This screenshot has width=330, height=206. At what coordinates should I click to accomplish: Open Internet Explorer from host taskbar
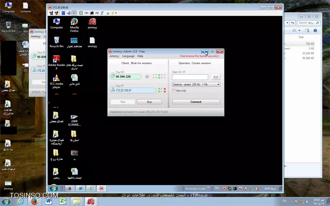pos(20,202)
